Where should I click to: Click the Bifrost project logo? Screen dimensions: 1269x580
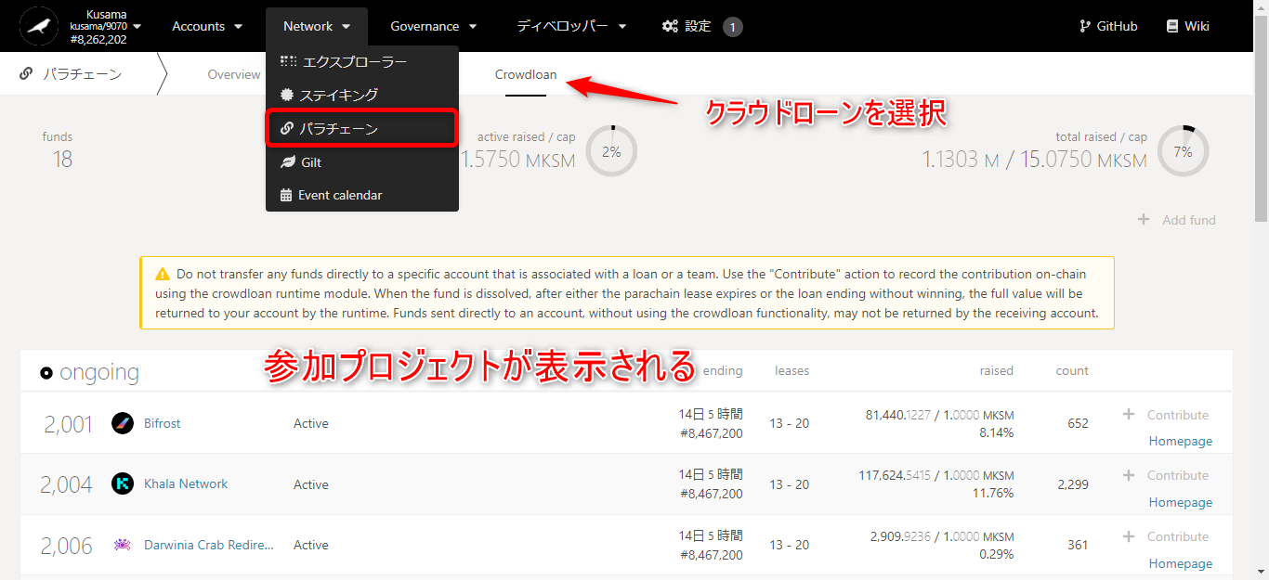coord(123,423)
